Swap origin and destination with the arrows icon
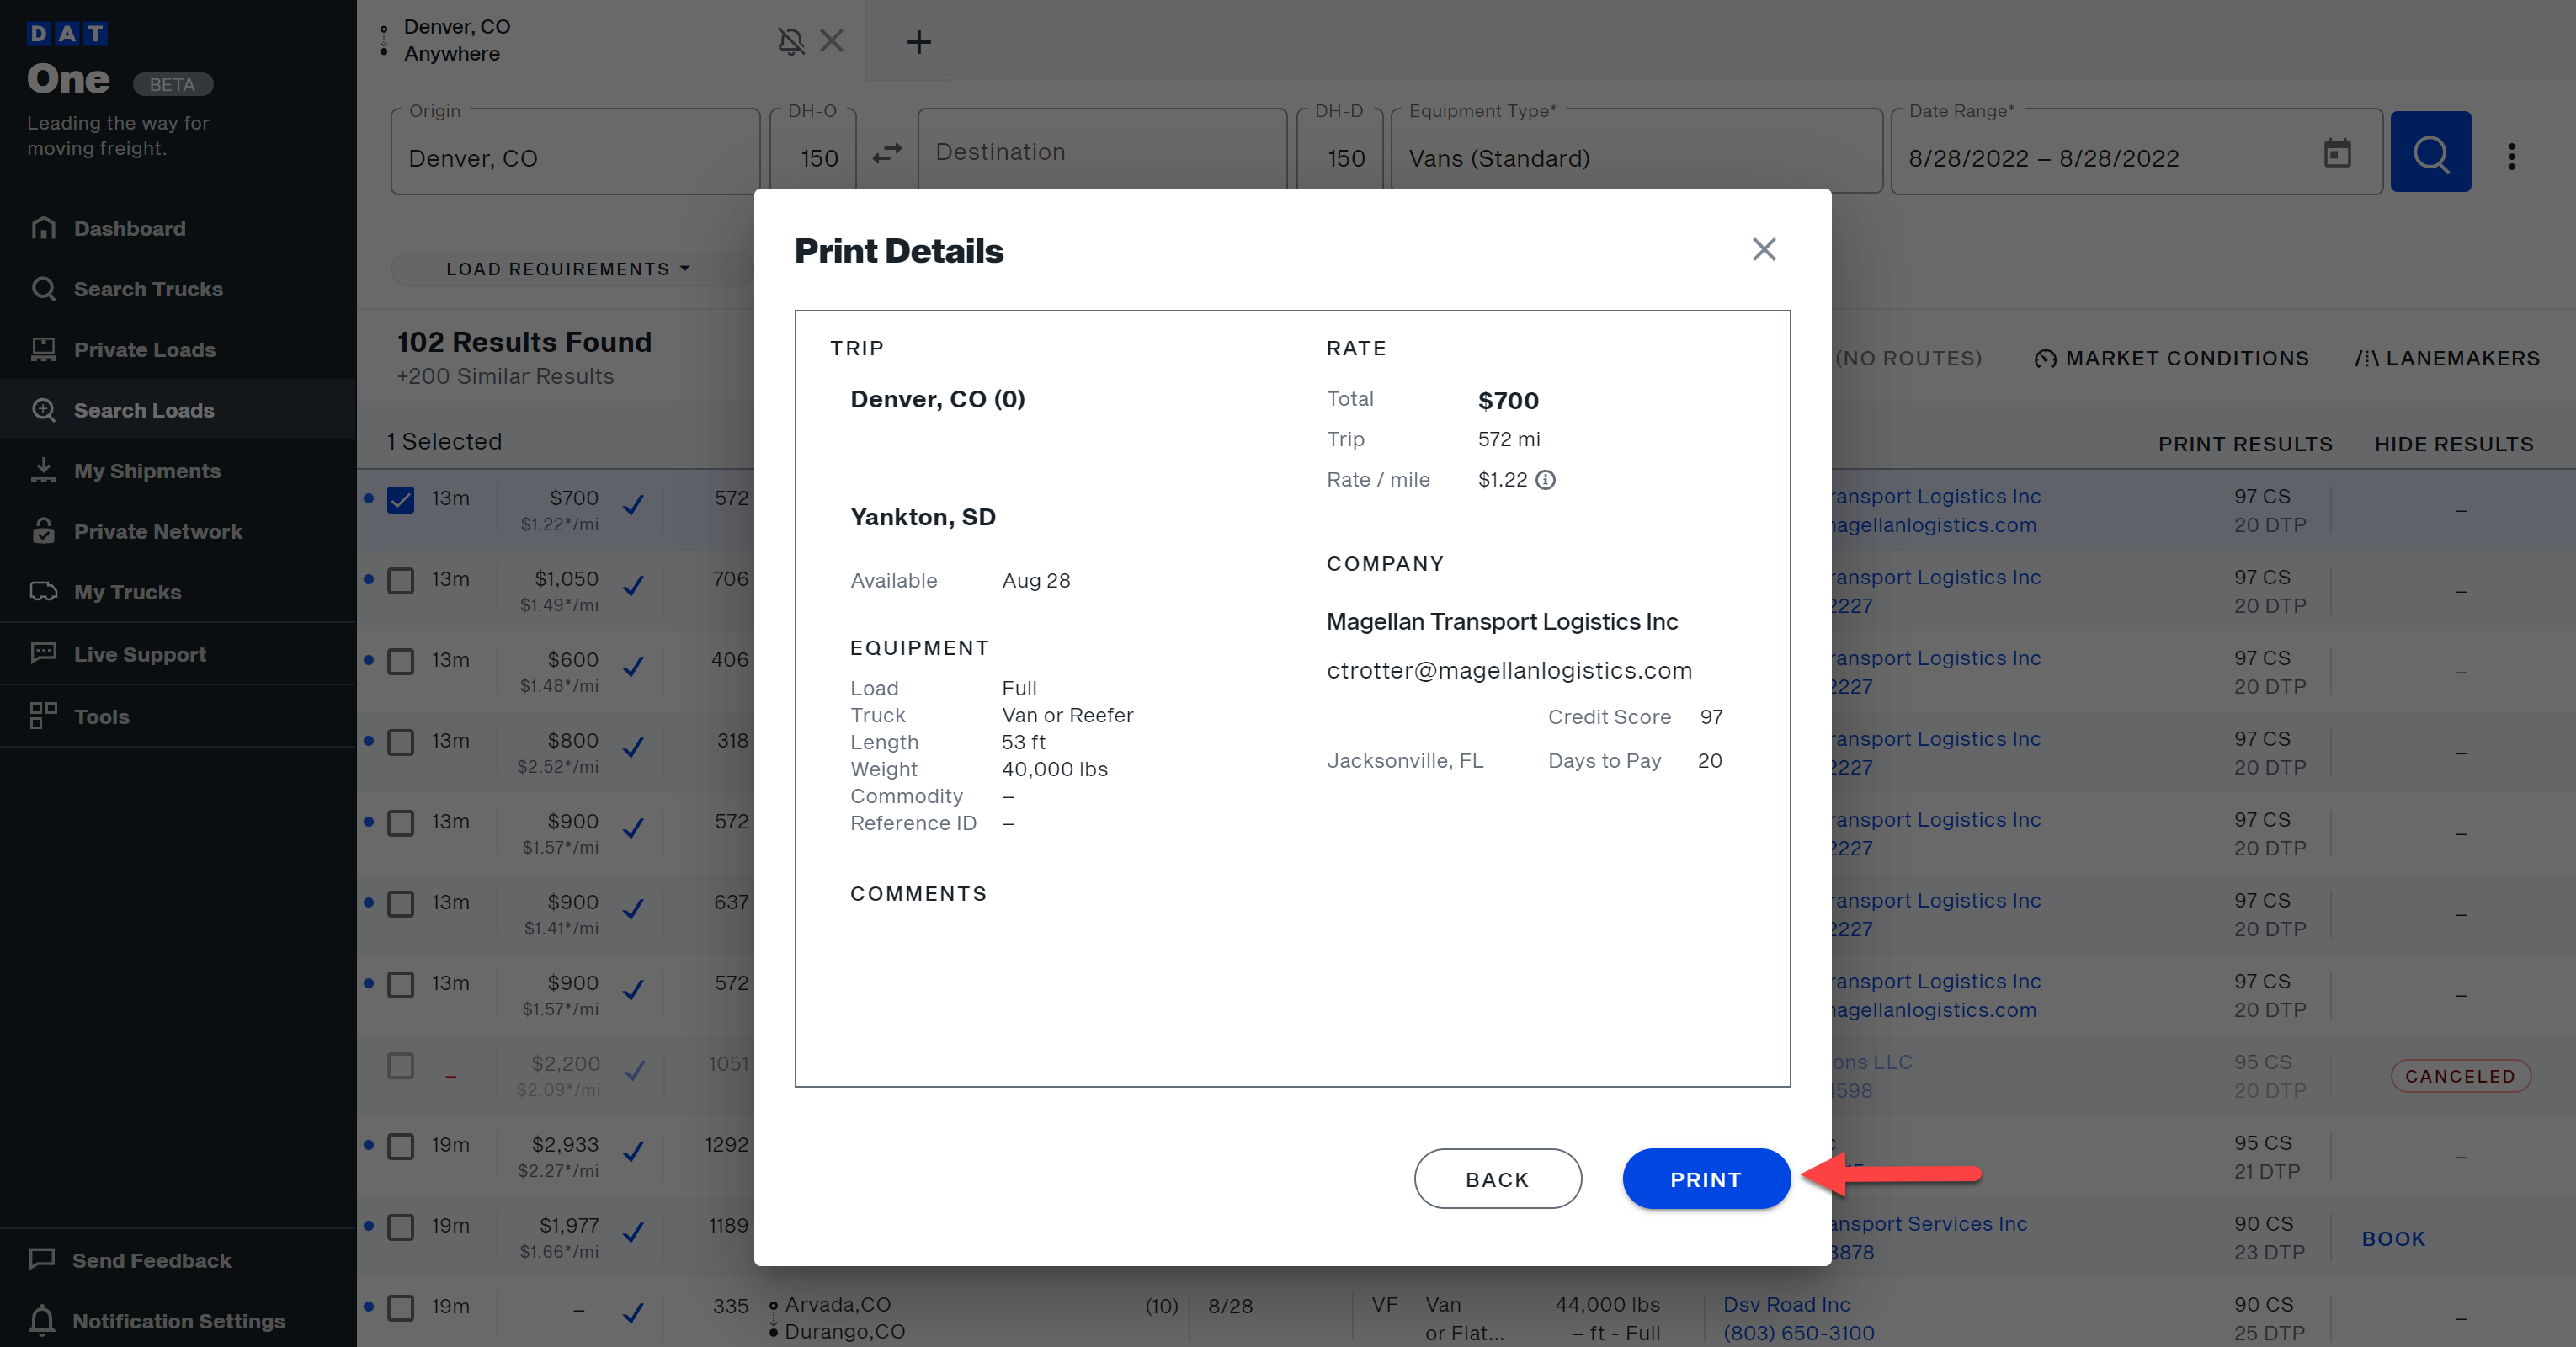The image size is (2576, 1347). pyautogui.click(x=886, y=151)
